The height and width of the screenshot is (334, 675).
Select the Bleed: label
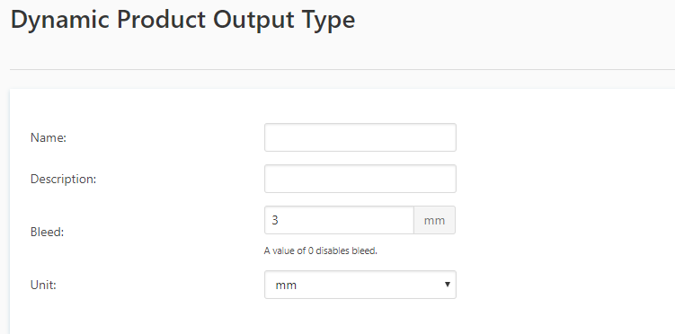[47, 233]
